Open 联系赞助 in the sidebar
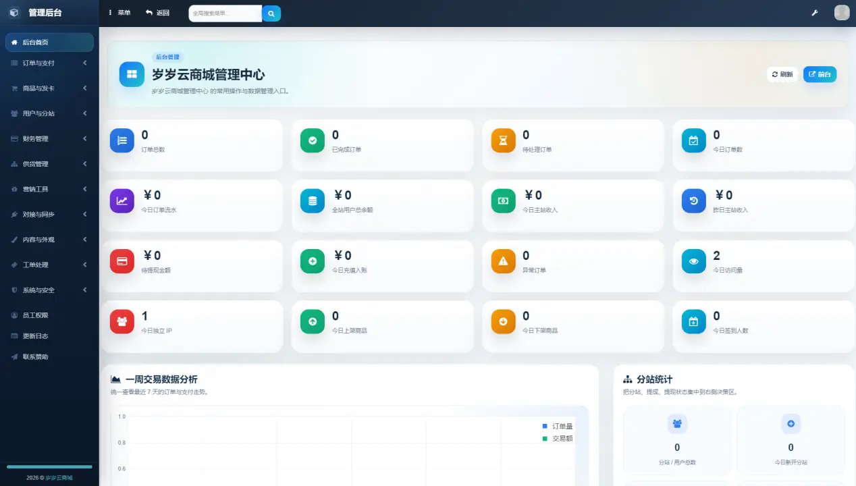856x486 pixels. (49, 357)
